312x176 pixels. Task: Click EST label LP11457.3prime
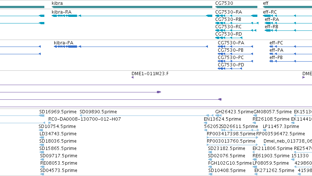tap(281, 126)
